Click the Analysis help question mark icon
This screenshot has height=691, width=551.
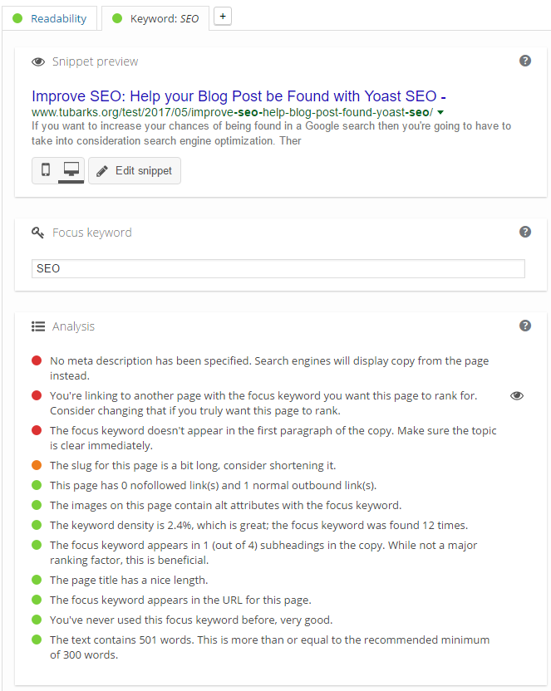tap(525, 326)
